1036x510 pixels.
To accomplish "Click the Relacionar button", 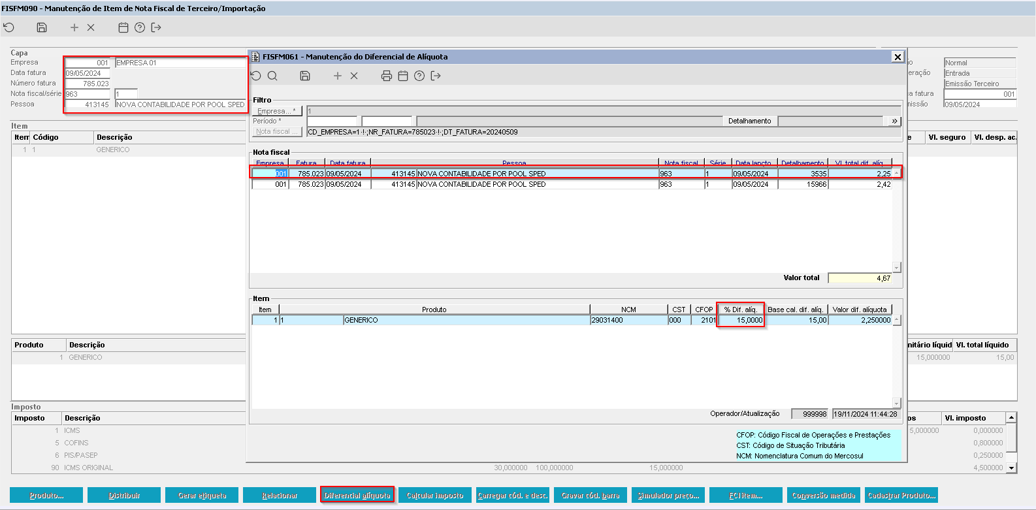I will click(x=280, y=496).
